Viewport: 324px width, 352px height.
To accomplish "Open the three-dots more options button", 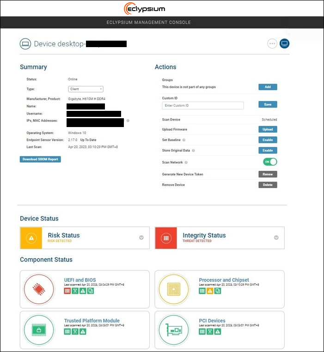I will pyautogui.click(x=272, y=43).
